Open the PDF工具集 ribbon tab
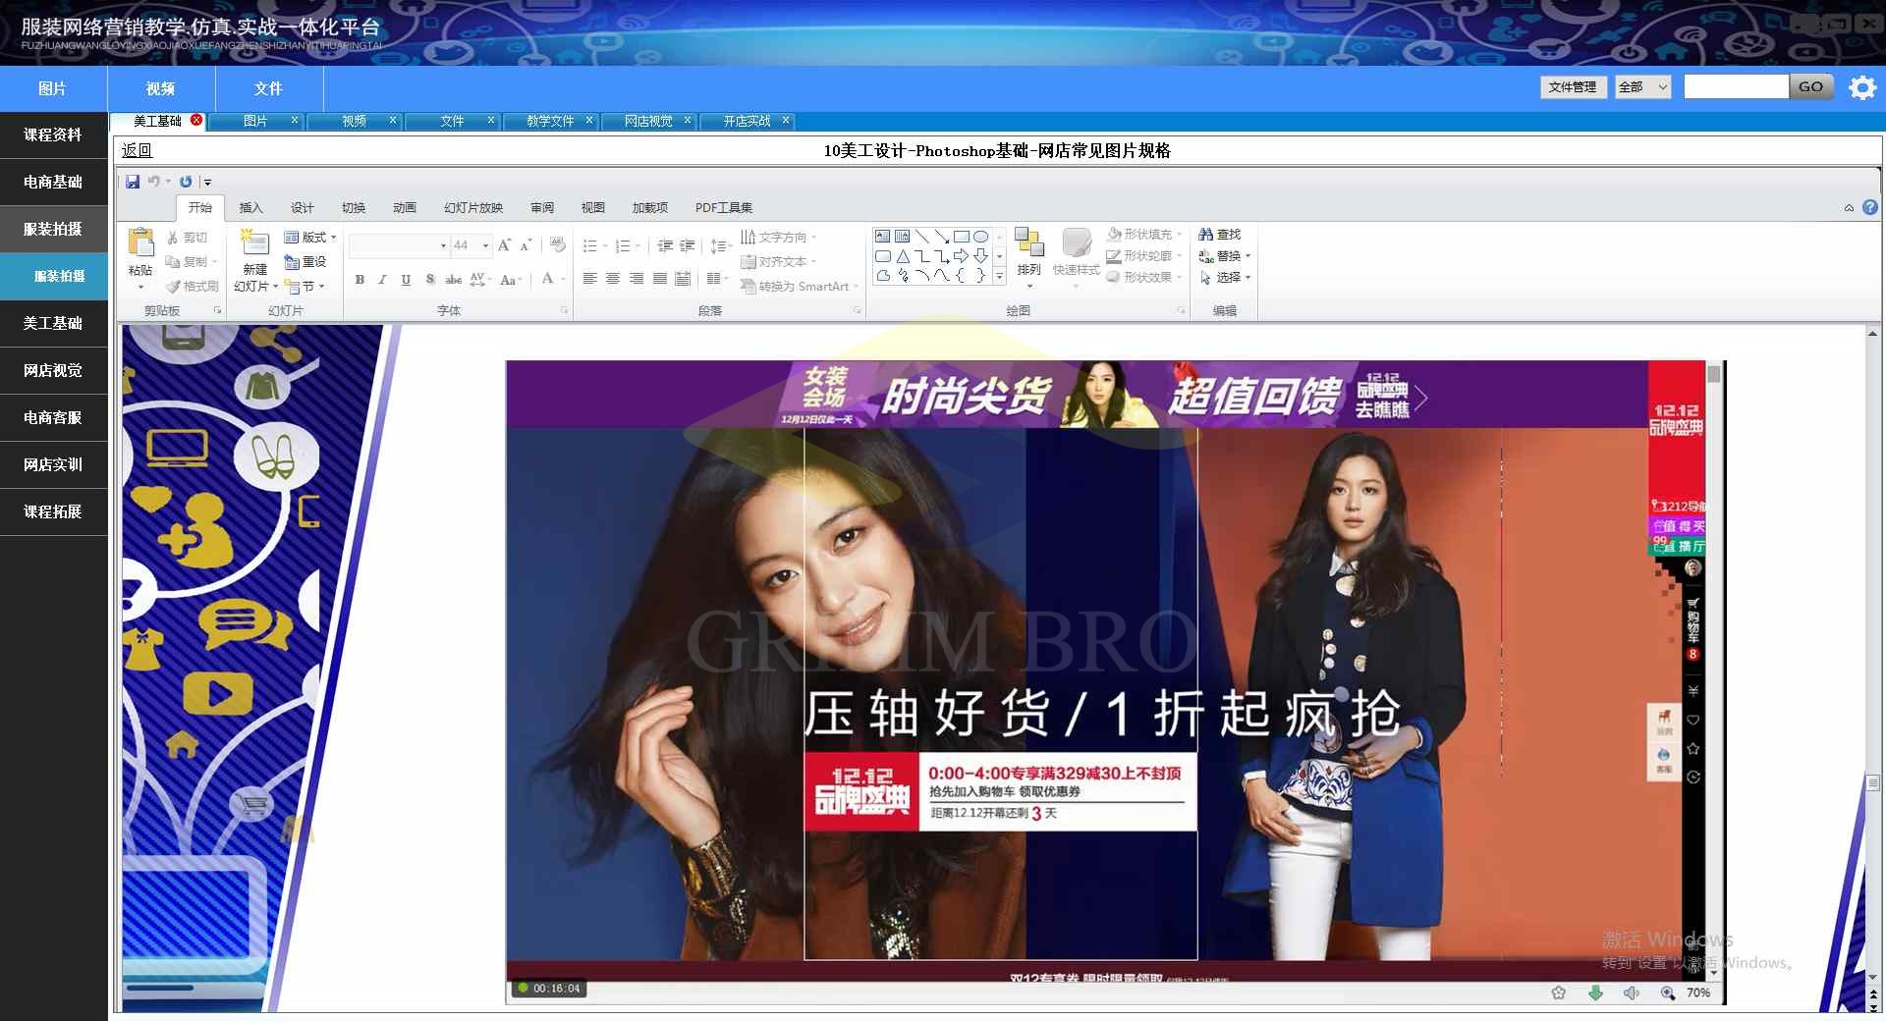 pos(724,208)
